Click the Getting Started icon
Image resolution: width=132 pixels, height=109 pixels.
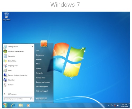[x=5, y=47]
